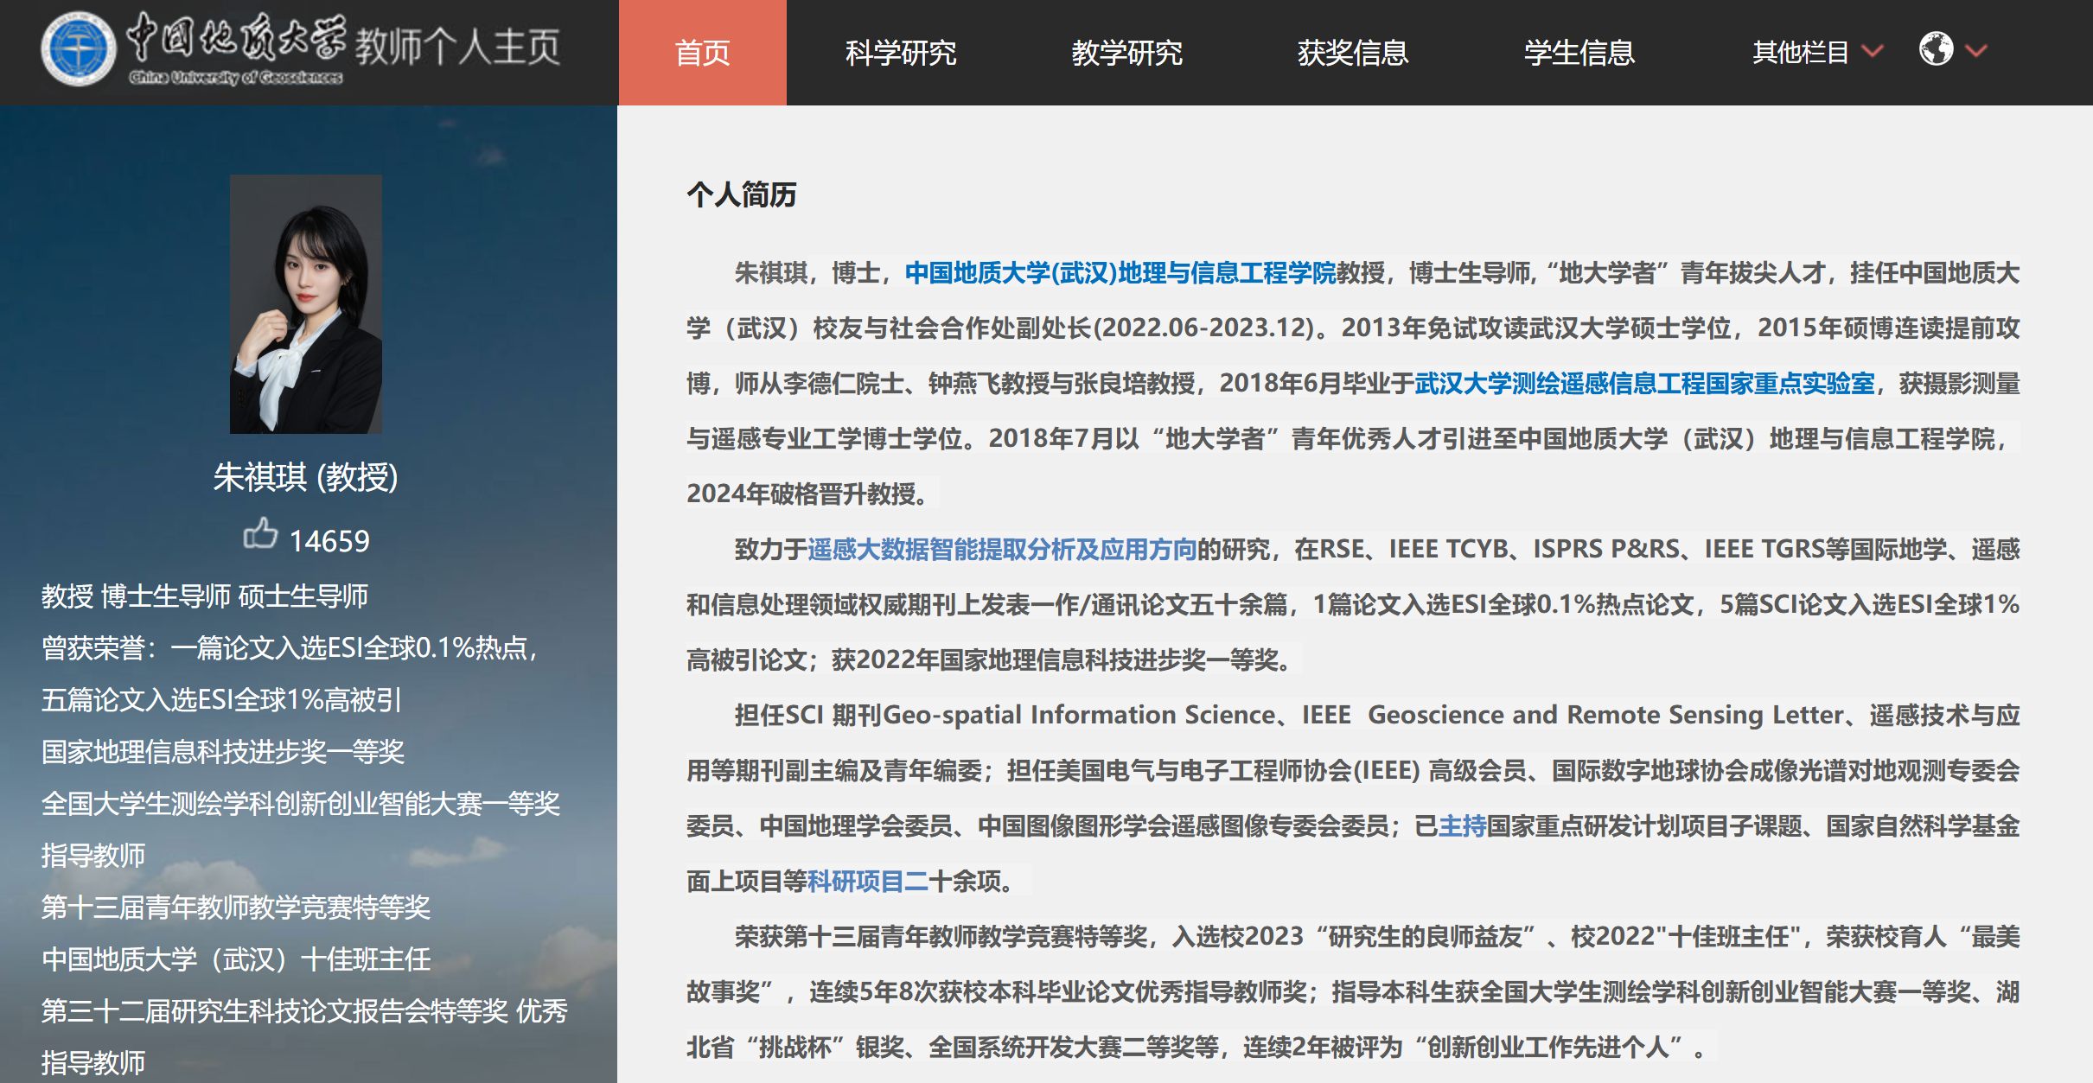Open link 武汉大学测绘遥感信息工程国家重点实验室

pyautogui.click(x=1645, y=384)
